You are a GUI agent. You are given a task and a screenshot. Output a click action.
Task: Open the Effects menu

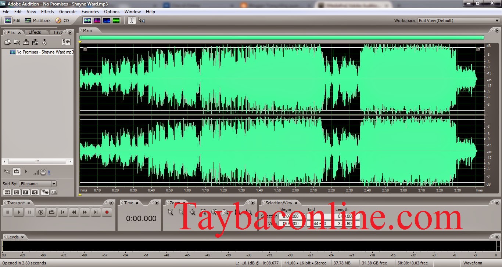47,12
